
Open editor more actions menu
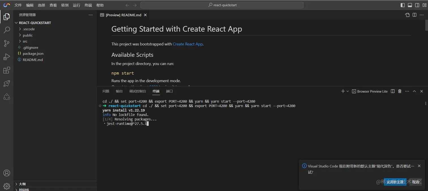[422, 15]
